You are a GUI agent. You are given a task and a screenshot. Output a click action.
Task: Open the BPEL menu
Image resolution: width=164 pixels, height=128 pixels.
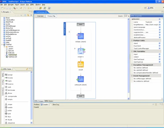coord(32,5)
